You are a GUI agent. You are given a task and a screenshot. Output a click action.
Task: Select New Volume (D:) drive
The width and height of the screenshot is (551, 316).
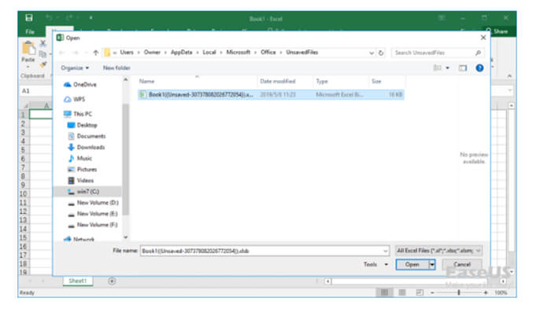(93, 203)
